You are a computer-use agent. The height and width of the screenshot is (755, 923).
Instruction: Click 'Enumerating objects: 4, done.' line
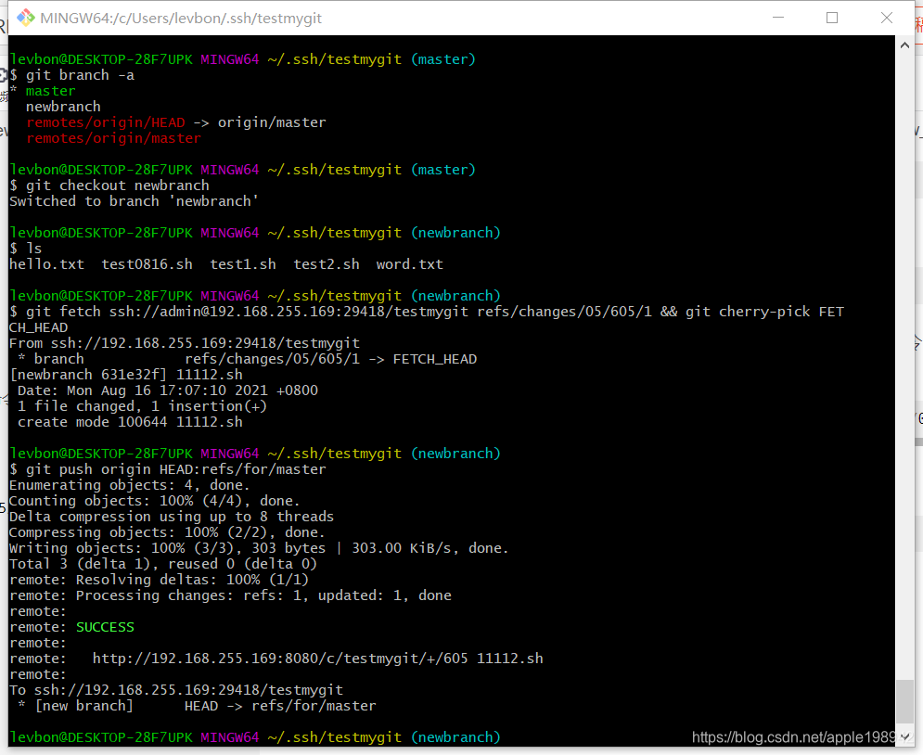point(130,485)
